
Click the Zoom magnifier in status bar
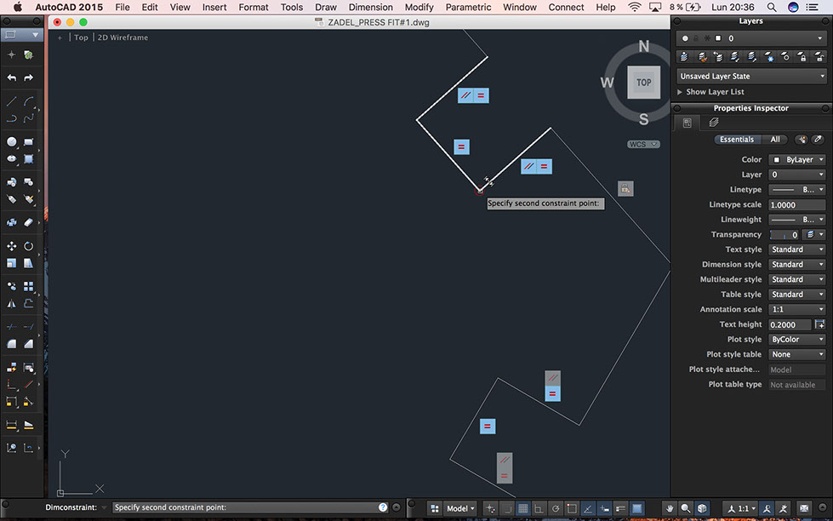pos(685,508)
